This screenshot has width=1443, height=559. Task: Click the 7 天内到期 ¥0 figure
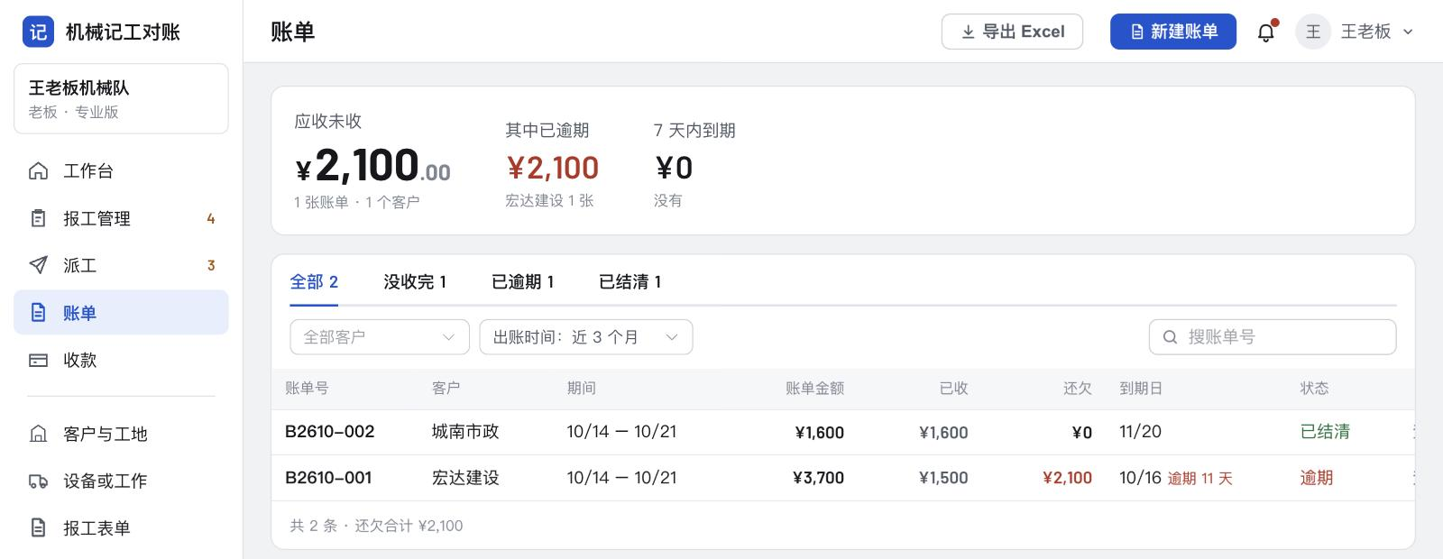(674, 168)
